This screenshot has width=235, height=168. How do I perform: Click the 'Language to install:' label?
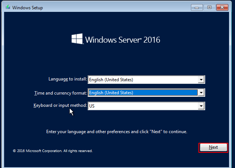68,79
